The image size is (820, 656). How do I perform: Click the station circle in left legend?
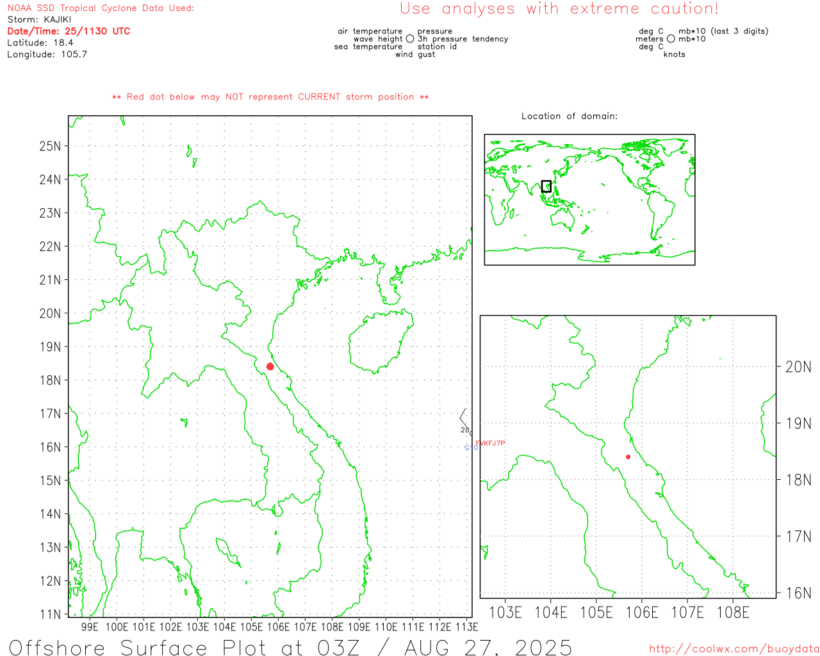point(410,39)
